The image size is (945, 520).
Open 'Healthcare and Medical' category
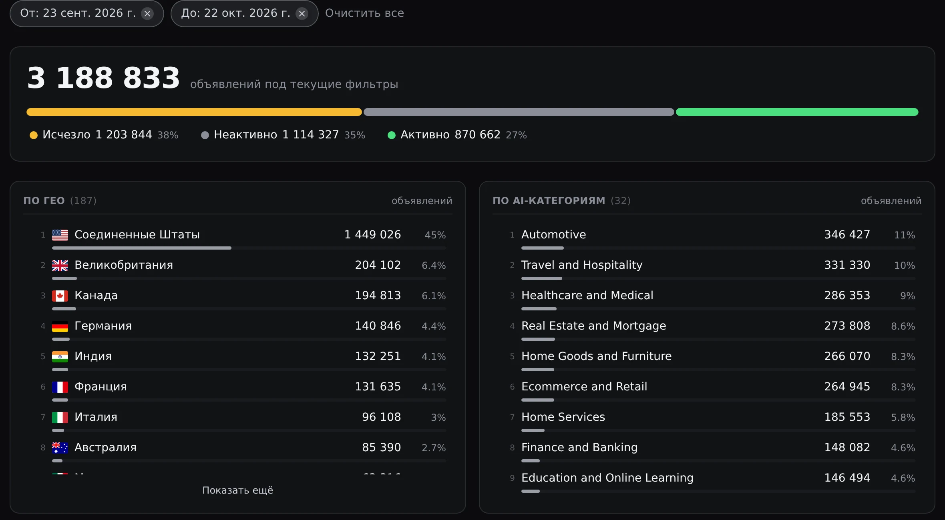[x=587, y=295]
